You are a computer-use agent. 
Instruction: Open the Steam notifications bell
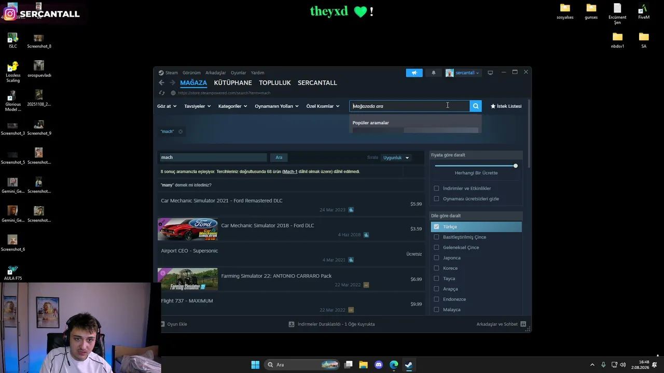[434, 73]
